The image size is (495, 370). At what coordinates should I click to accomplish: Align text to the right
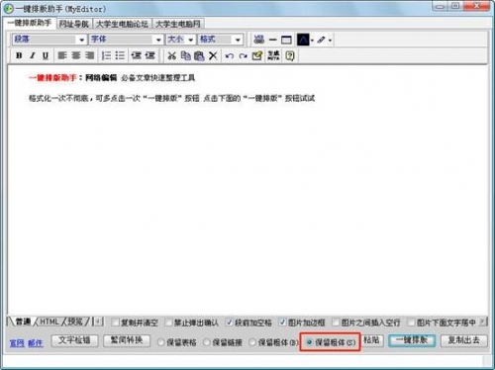click(x=89, y=55)
